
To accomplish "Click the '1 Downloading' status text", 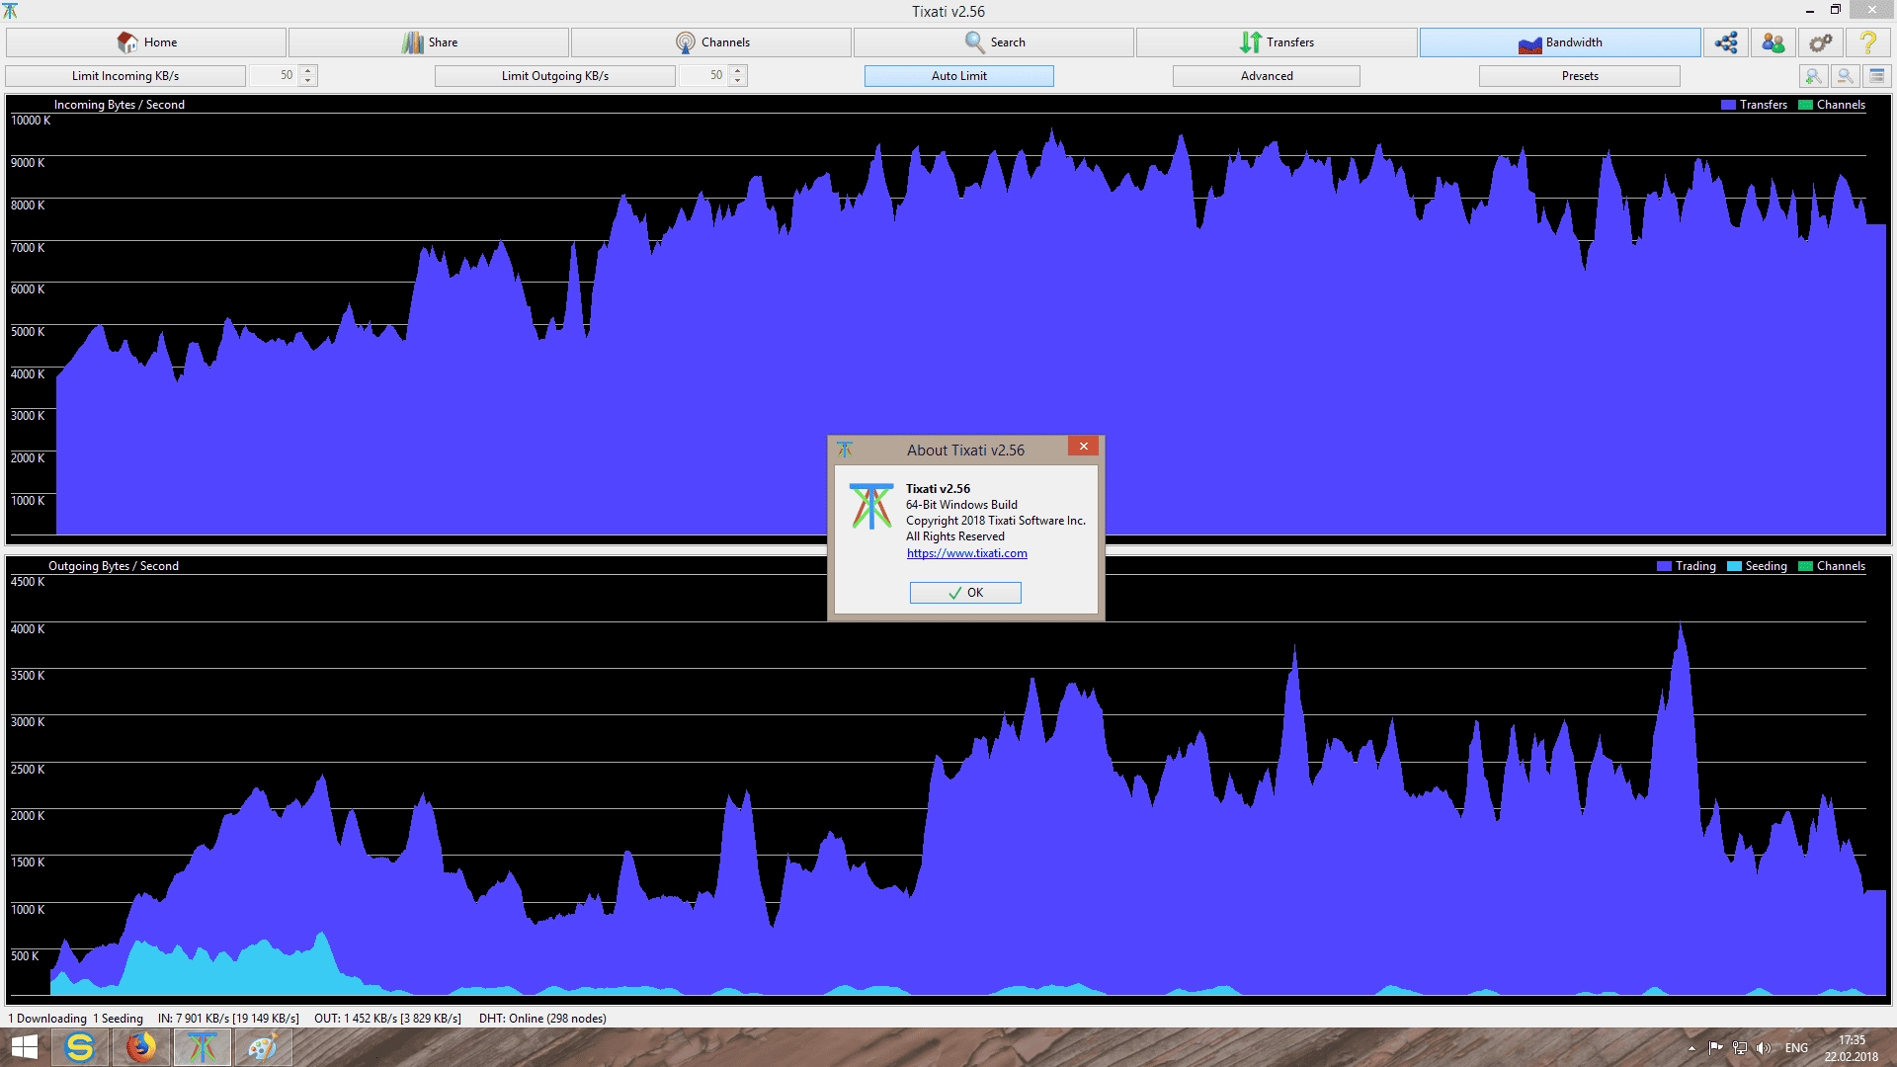I will pyautogui.click(x=47, y=1019).
